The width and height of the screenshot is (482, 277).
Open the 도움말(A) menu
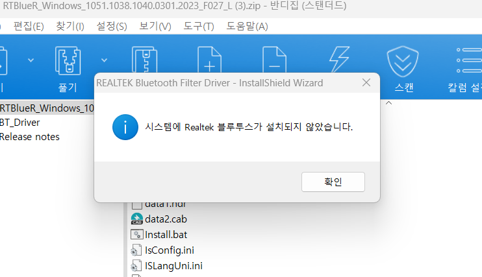pyautogui.click(x=247, y=27)
